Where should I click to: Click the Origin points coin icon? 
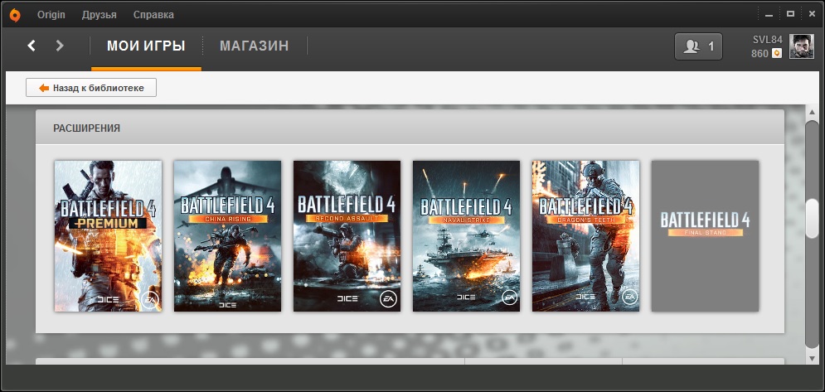click(x=777, y=53)
